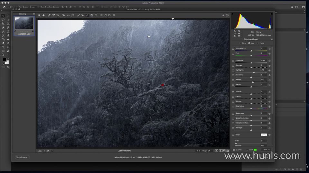
Task: Click the Highlights slider handle
Action: (254, 72)
